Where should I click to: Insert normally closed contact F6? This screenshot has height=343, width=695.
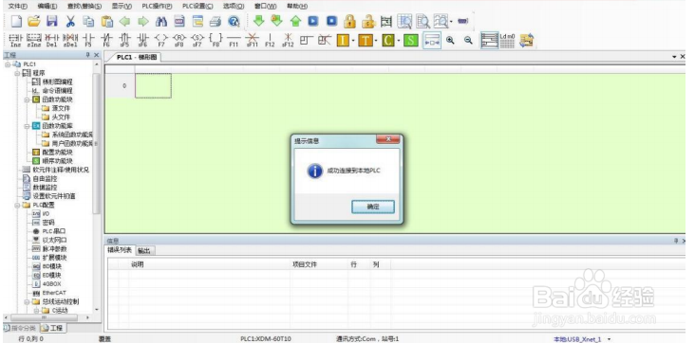pyautogui.click(x=106, y=41)
